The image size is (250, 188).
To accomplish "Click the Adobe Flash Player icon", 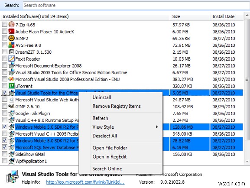I will tap(11, 31).
